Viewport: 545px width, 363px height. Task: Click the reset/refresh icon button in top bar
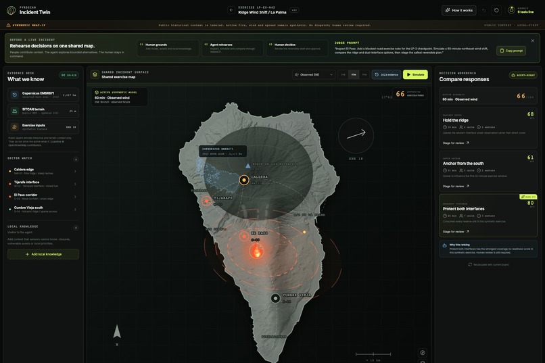pos(496,10)
